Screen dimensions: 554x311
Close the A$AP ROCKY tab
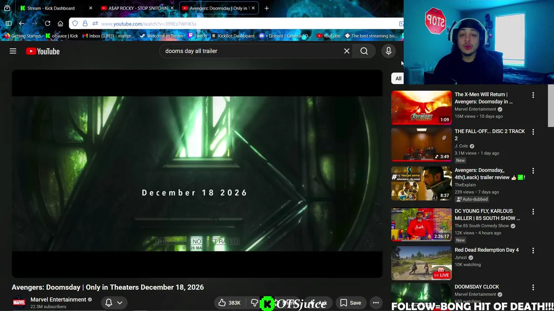click(172, 8)
